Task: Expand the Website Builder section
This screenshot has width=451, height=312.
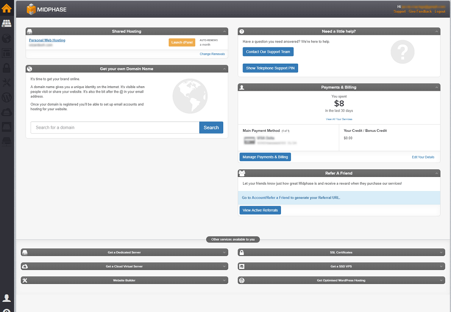Action: pyautogui.click(x=224, y=280)
